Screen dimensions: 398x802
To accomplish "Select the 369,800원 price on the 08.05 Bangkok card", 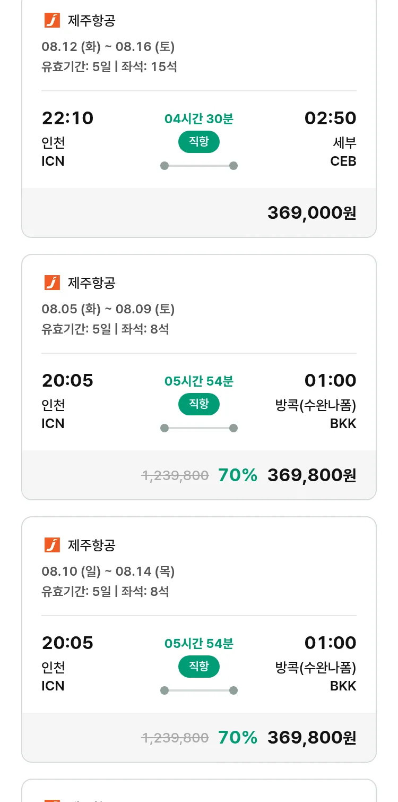I will pos(312,475).
